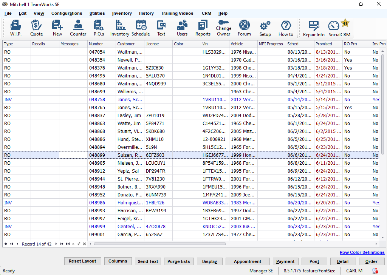
Task: Go to the next page of records
Action: click(x=62, y=244)
